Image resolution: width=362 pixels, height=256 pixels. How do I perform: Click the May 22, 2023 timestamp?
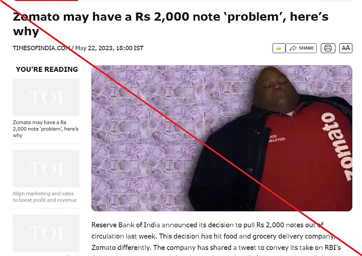pos(109,48)
